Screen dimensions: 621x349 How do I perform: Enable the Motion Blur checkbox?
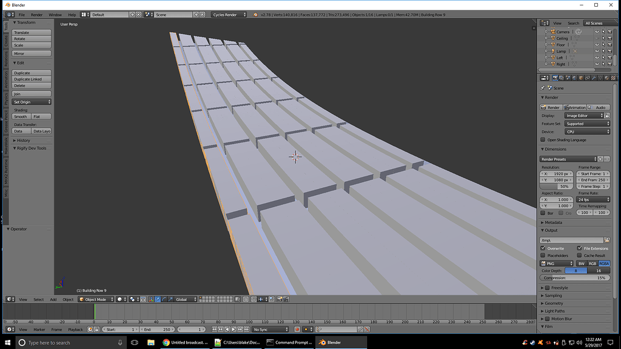point(548,319)
